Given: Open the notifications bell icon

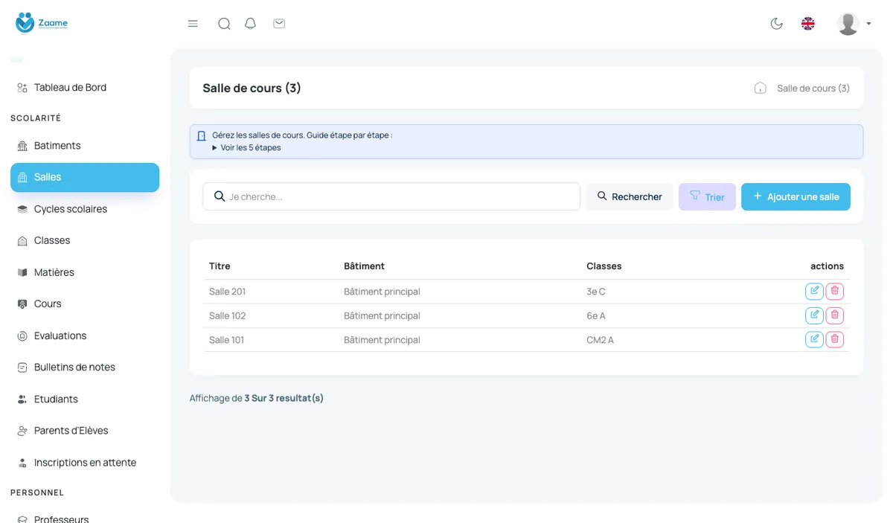Looking at the screenshot, I should click(x=251, y=24).
